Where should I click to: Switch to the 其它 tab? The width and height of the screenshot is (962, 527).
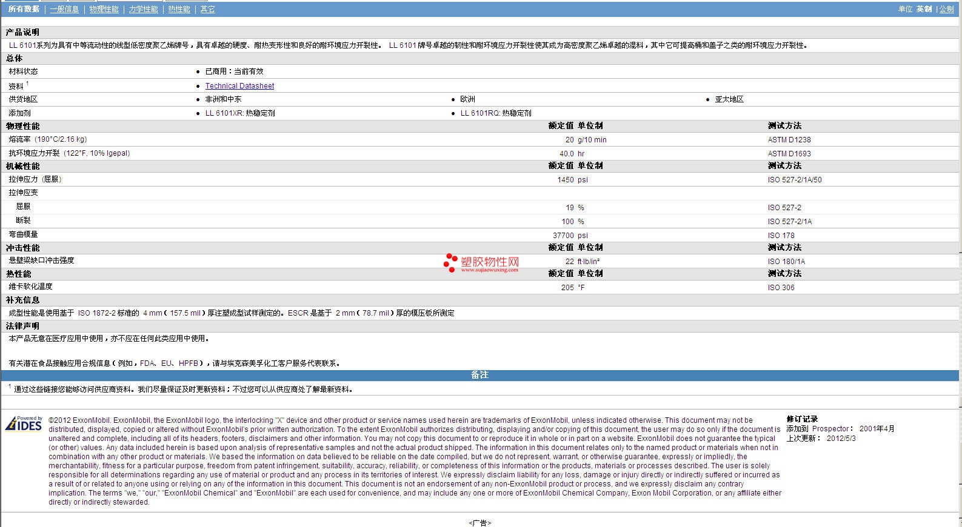coord(207,9)
